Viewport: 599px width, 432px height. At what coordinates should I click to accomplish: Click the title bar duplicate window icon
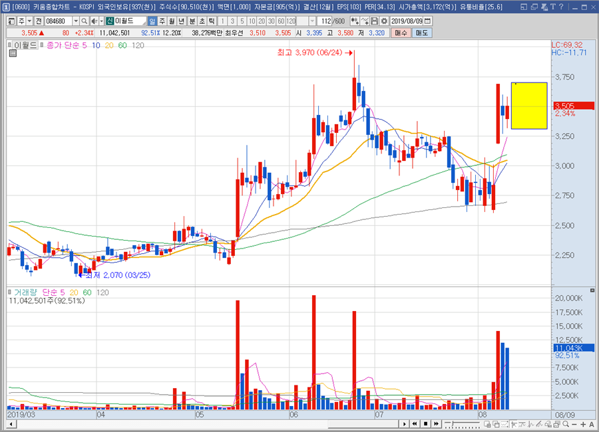(x=534, y=7)
